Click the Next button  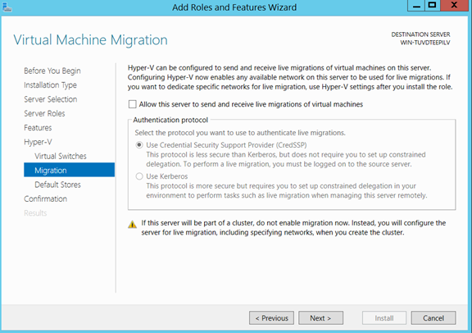click(320, 318)
